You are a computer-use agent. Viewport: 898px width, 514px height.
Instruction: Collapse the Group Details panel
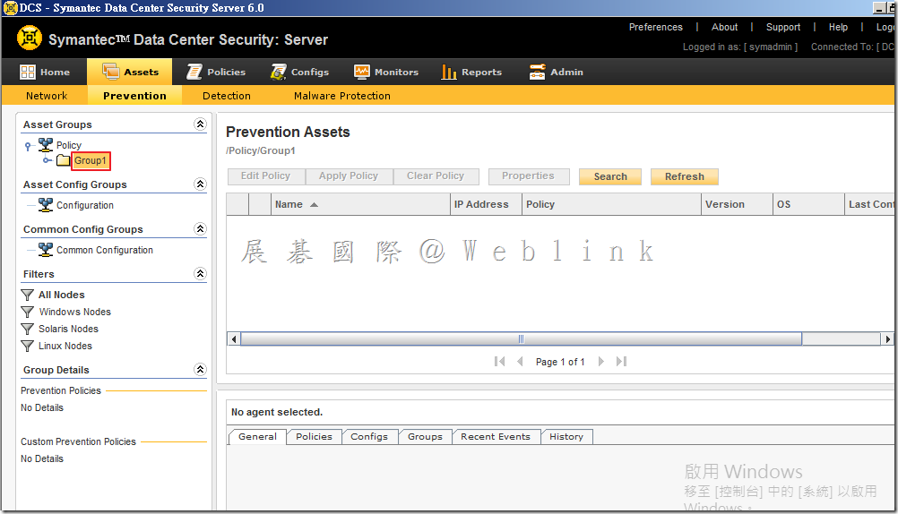point(200,369)
